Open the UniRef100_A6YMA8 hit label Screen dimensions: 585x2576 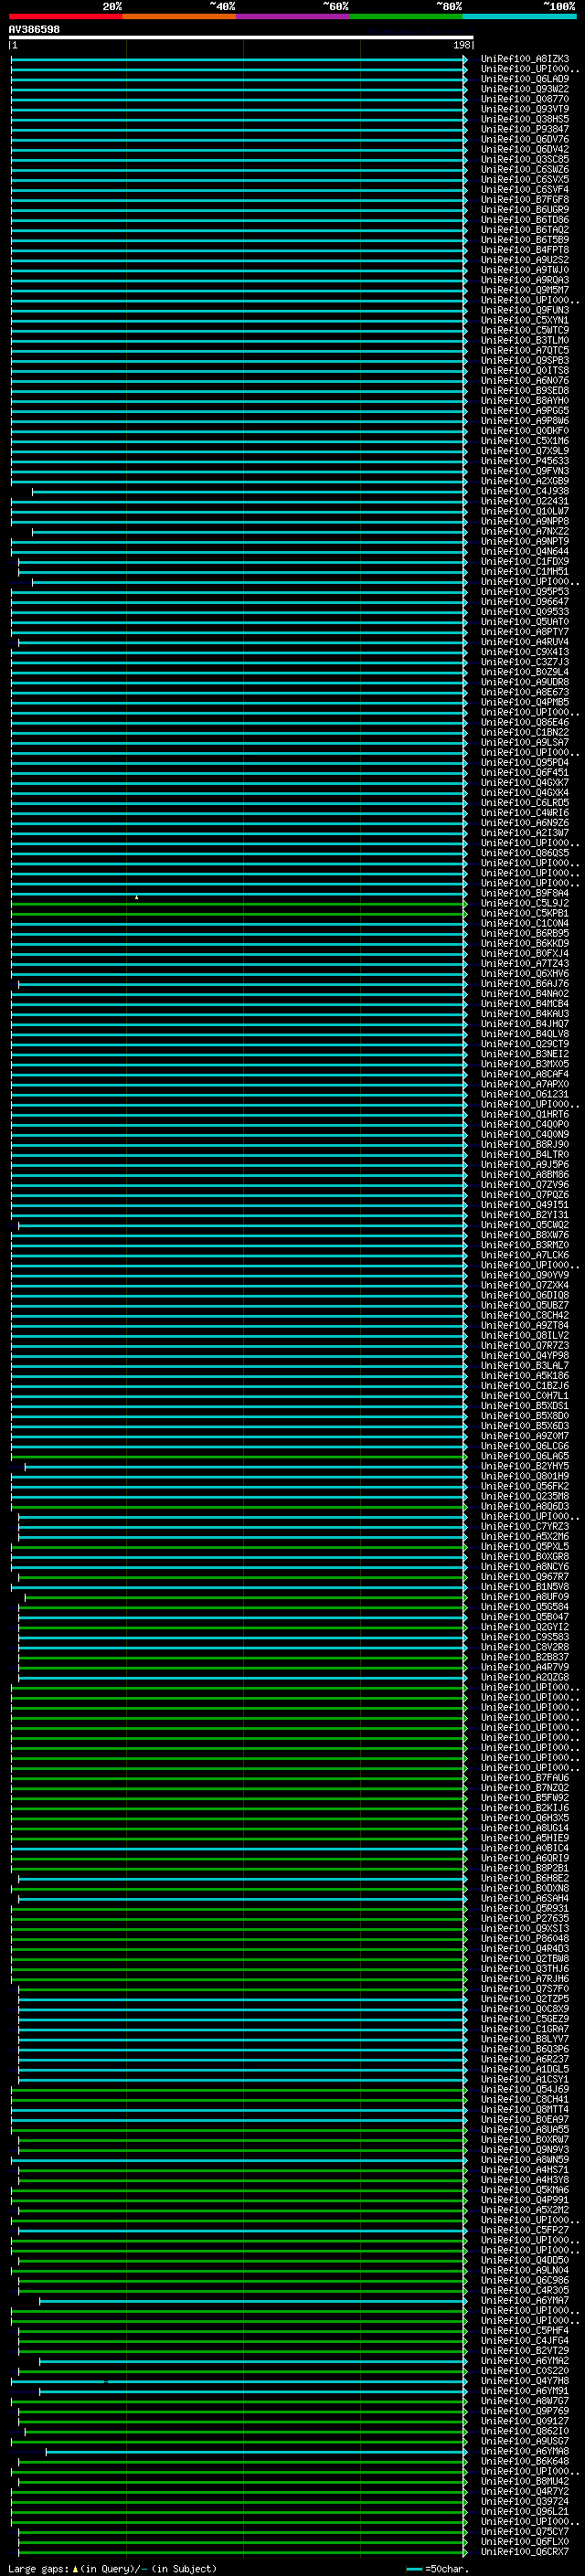tap(524, 2451)
